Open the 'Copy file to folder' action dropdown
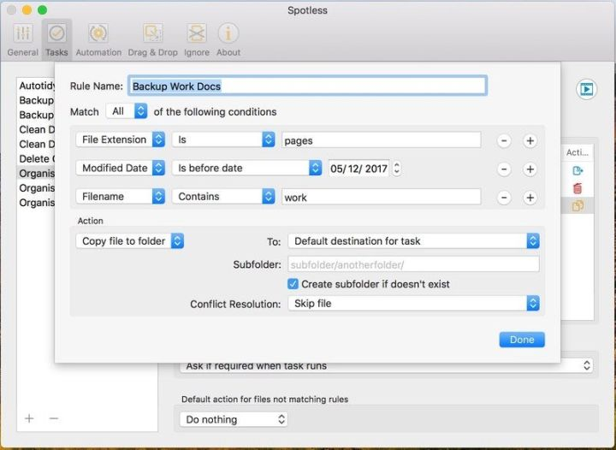Image resolution: width=616 pixels, height=450 pixels. [130, 240]
